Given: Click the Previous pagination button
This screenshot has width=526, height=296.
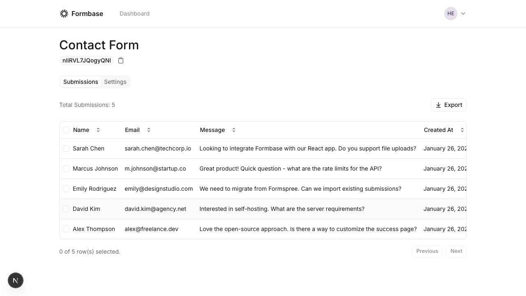Looking at the screenshot, I should pos(427,251).
